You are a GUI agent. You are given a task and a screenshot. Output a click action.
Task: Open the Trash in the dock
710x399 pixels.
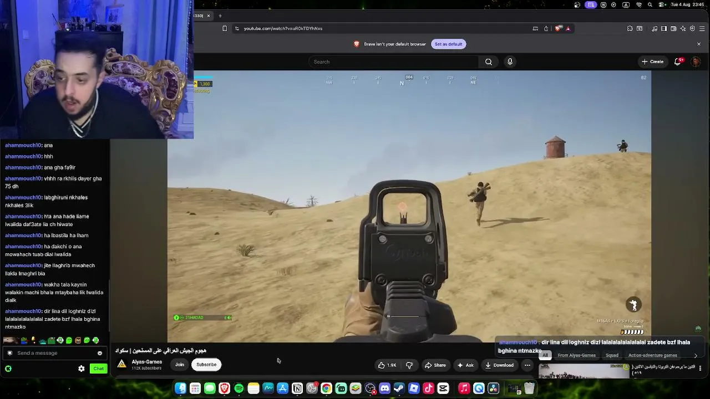529,388
